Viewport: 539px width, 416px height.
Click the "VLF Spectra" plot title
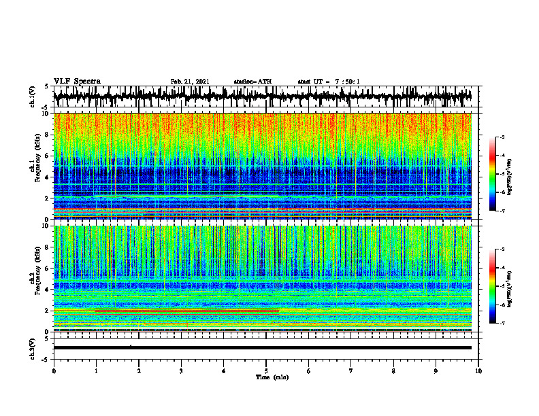point(77,82)
